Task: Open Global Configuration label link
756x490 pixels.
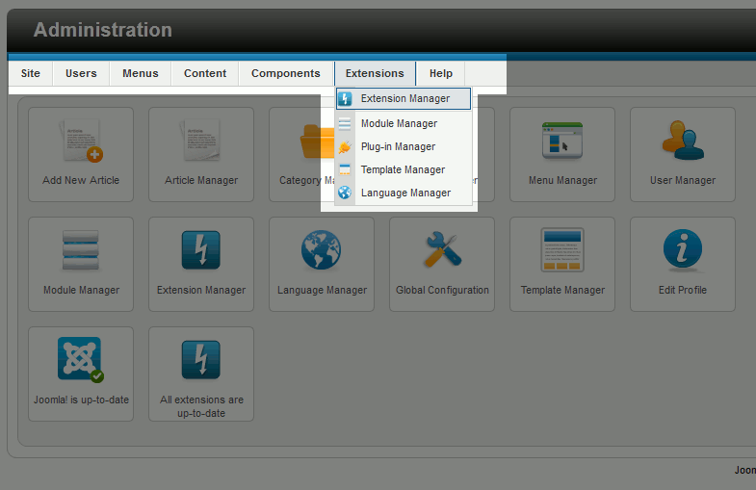Action: pyautogui.click(x=442, y=290)
